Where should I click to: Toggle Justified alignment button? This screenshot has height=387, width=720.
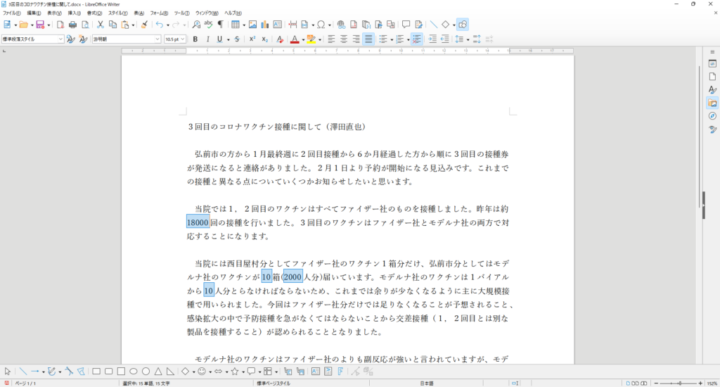tap(368, 39)
